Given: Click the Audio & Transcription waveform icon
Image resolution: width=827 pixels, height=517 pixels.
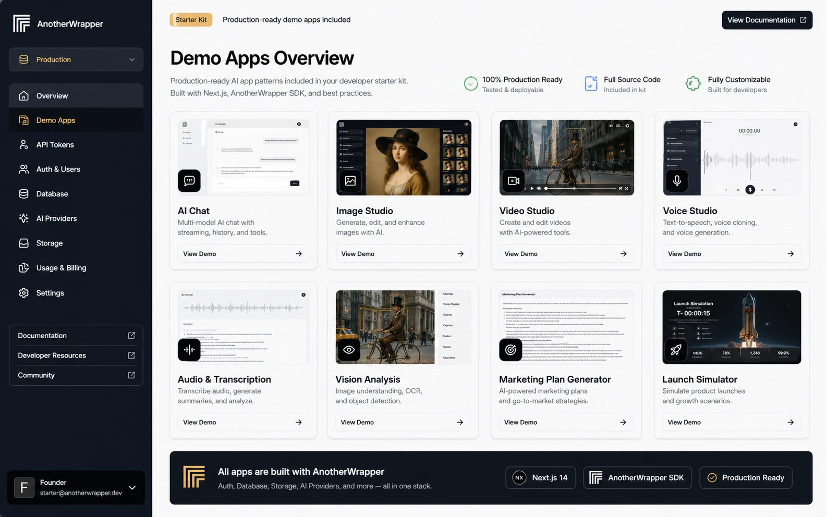Looking at the screenshot, I should pos(189,350).
